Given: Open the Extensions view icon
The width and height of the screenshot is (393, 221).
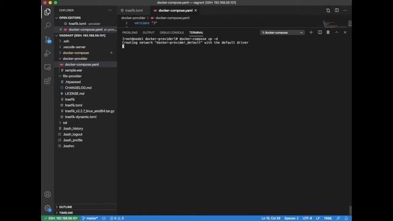Looking at the screenshot, I should (47, 80).
